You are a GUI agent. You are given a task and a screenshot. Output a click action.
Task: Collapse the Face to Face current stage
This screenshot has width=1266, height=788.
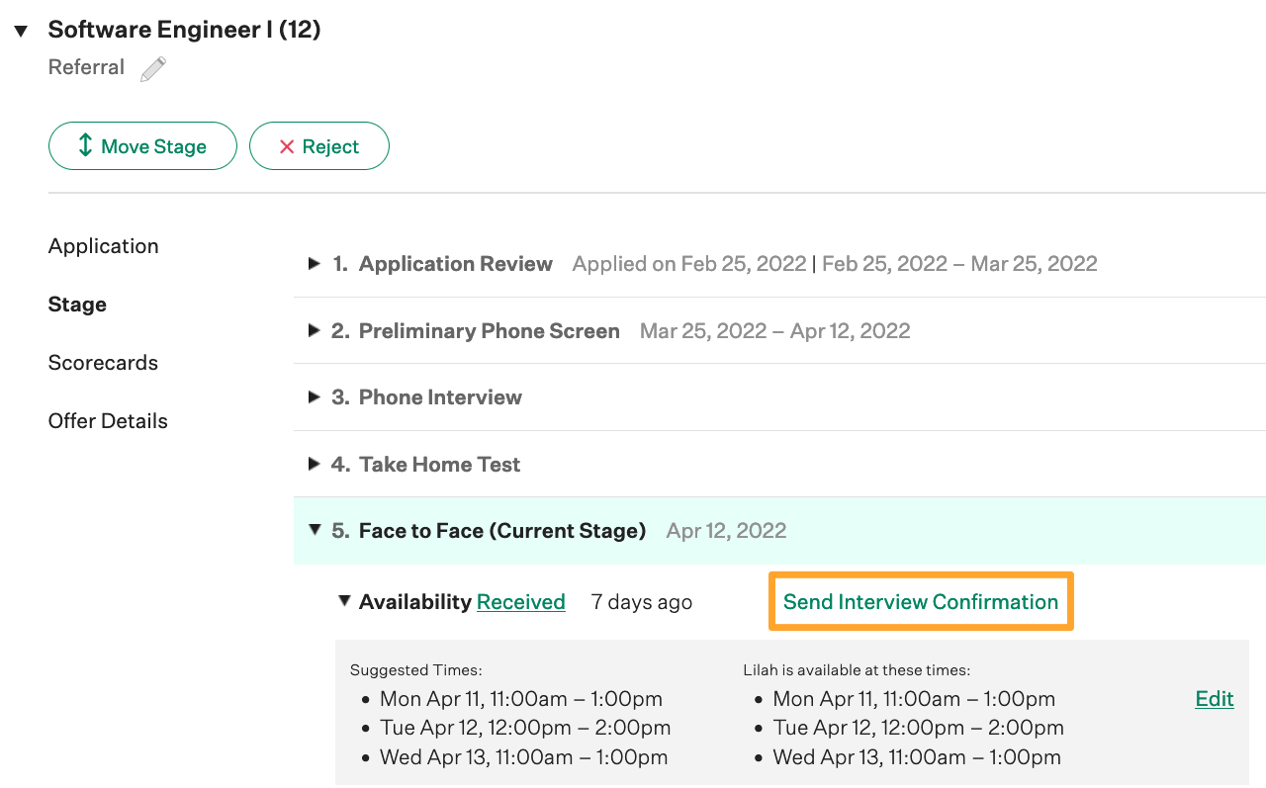[x=314, y=530]
